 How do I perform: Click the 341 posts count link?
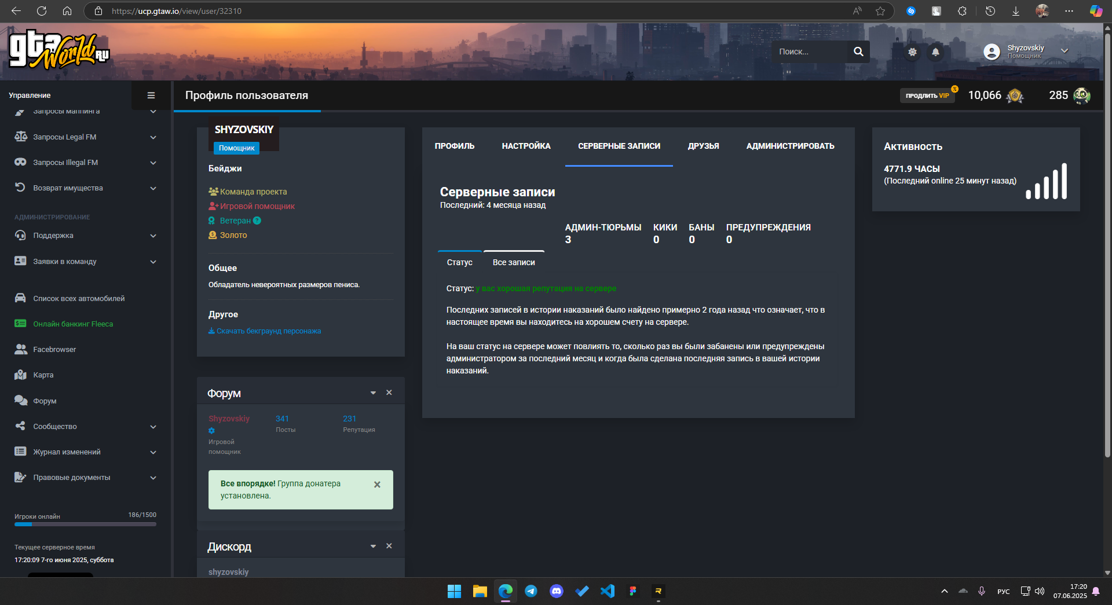282,419
